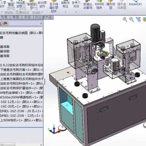146x146 pixels.
Task: Switch to the 评估 (Evaluate) tab
Action: pos(27,17)
